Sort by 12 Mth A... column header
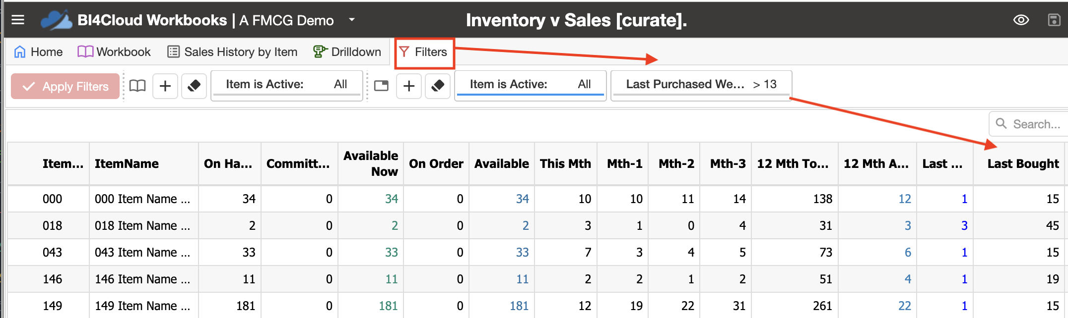This screenshot has height=318, width=1068. click(x=877, y=164)
